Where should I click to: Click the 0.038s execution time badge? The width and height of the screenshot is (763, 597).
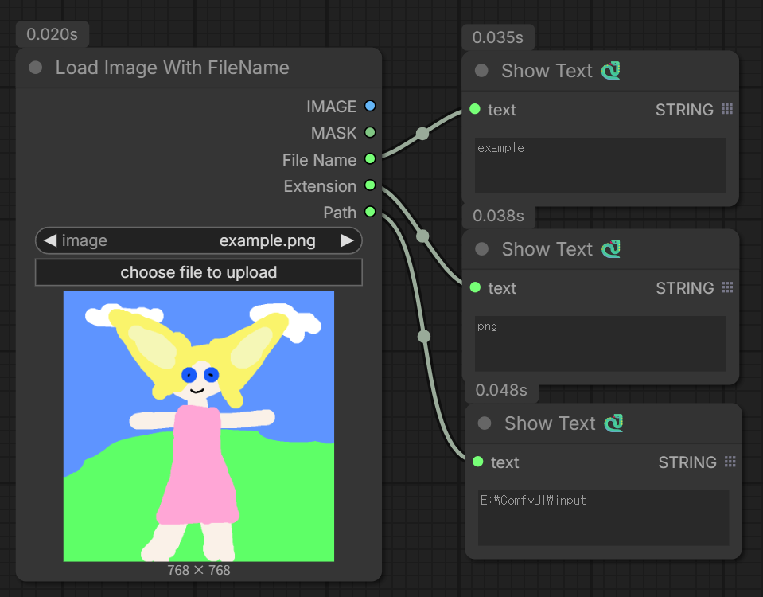[x=498, y=216]
